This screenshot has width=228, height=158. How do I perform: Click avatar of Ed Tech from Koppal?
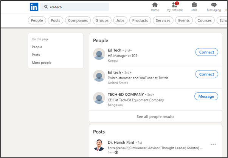pyautogui.click(x=99, y=54)
